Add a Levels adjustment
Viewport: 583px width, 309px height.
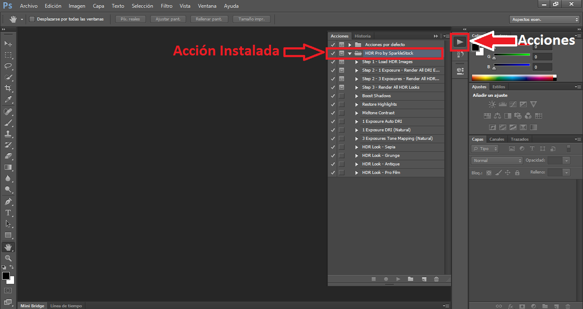(x=502, y=104)
